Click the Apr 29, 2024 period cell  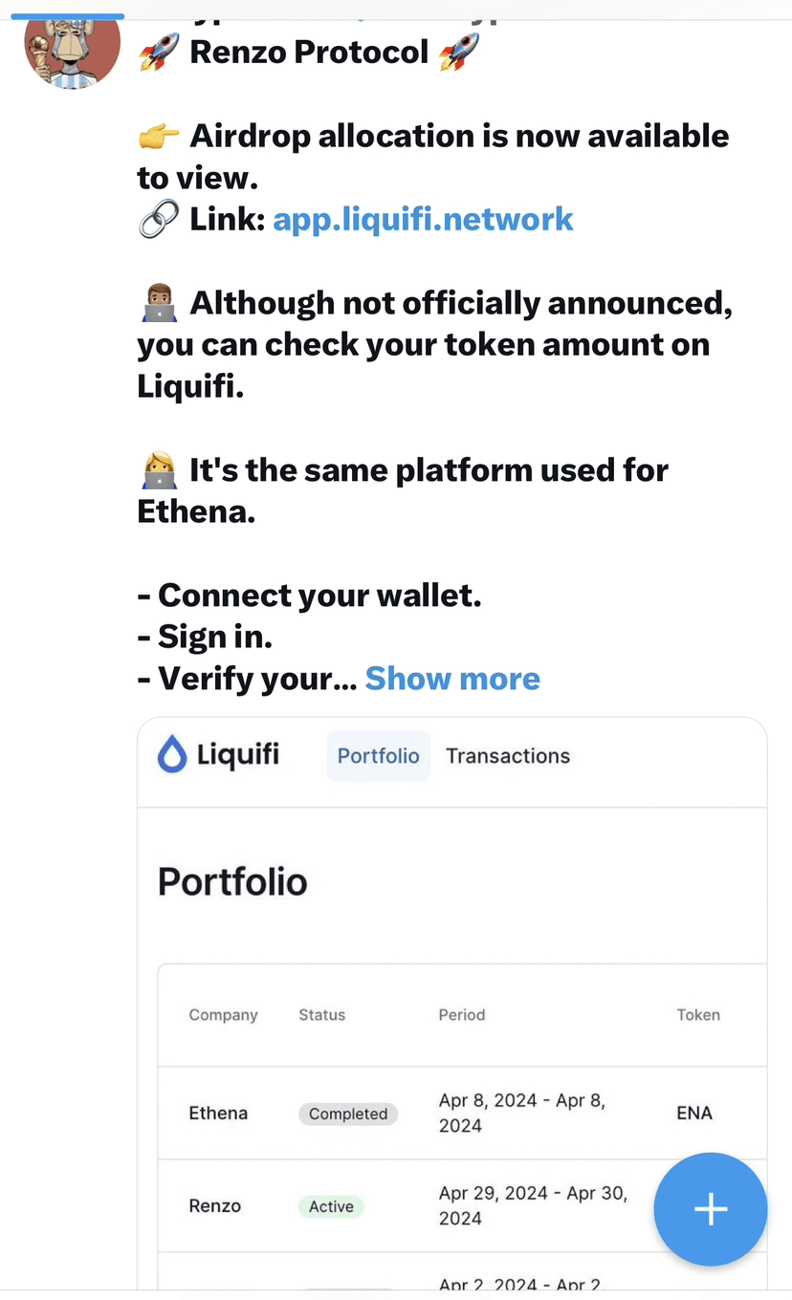(x=532, y=1205)
